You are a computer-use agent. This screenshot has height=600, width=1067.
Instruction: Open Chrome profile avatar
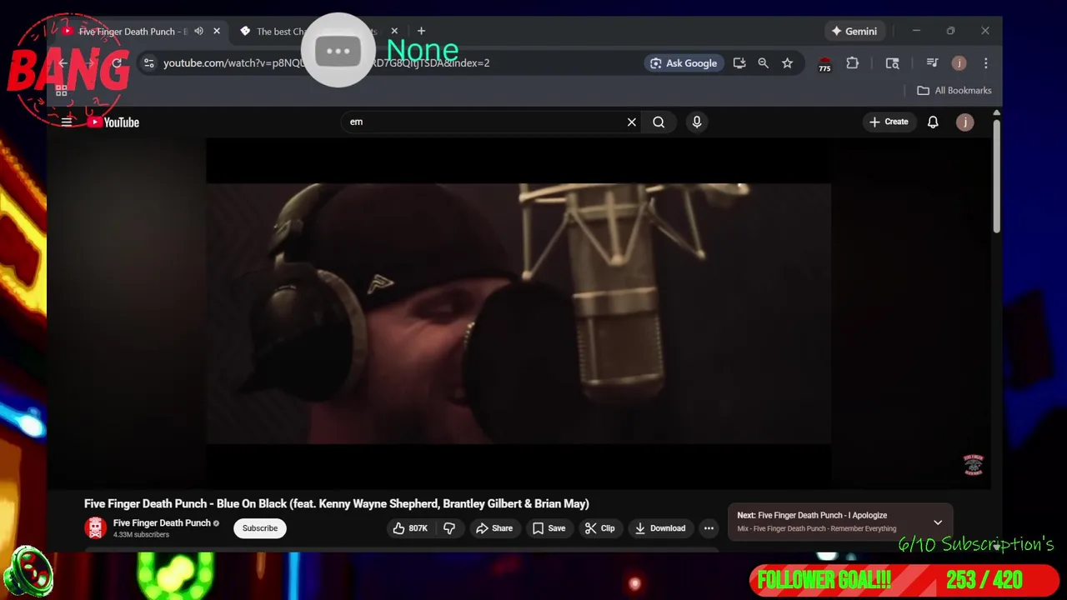pos(959,63)
